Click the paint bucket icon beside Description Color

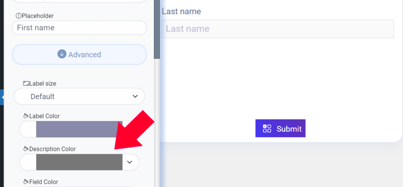[x=26, y=149]
